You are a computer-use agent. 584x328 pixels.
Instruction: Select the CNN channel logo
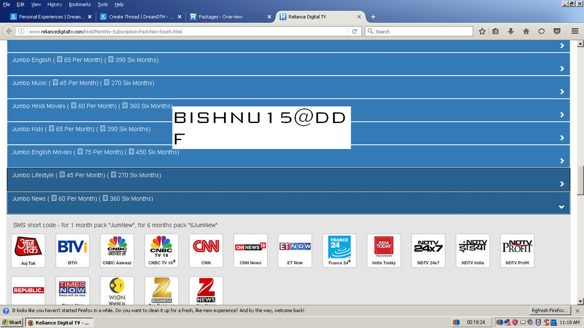tap(206, 251)
